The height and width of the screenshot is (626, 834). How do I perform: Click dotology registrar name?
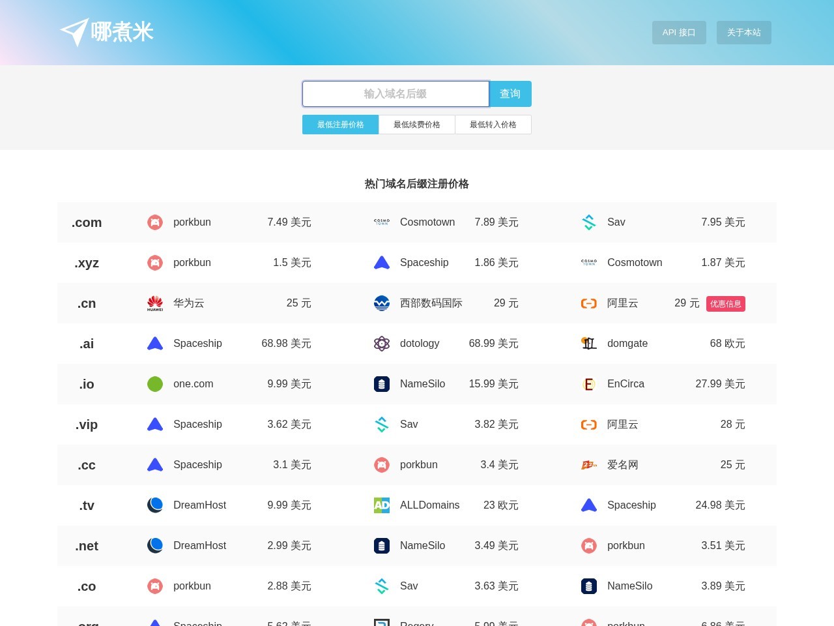coord(420,344)
